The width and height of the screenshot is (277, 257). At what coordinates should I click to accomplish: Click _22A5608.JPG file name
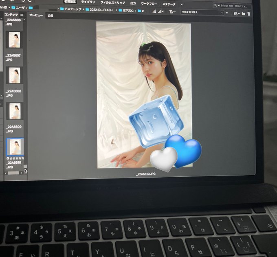(13, 93)
